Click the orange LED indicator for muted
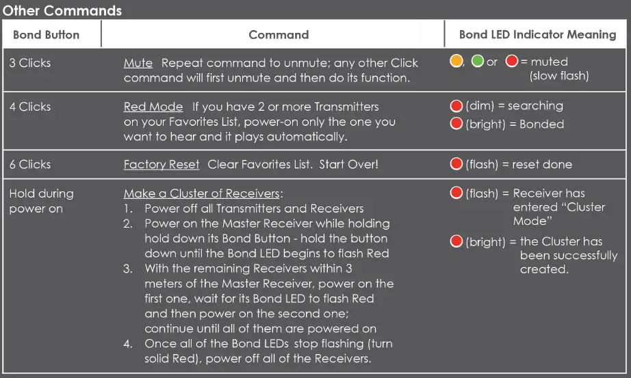The height and width of the screenshot is (378, 631). (456, 62)
